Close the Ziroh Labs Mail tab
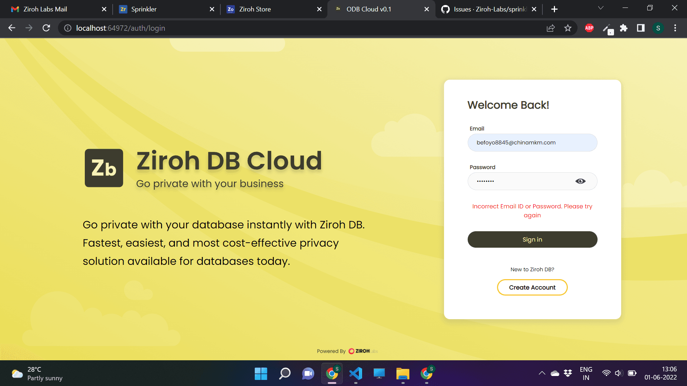The width and height of the screenshot is (687, 386). tap(104, 9)
